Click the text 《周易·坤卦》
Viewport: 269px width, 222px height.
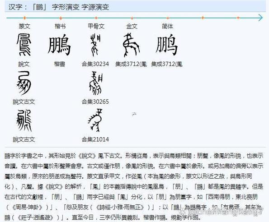coord(27,207)
